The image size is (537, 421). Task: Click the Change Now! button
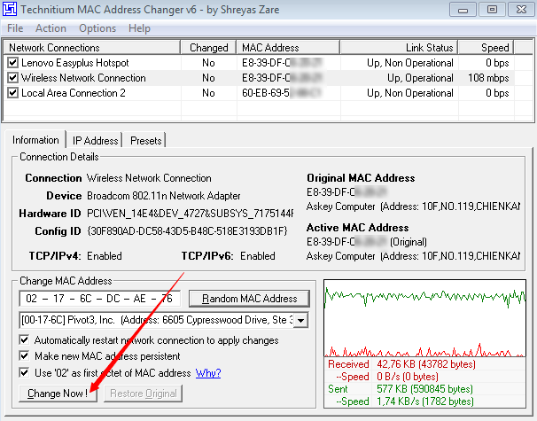tap(58, 394)
